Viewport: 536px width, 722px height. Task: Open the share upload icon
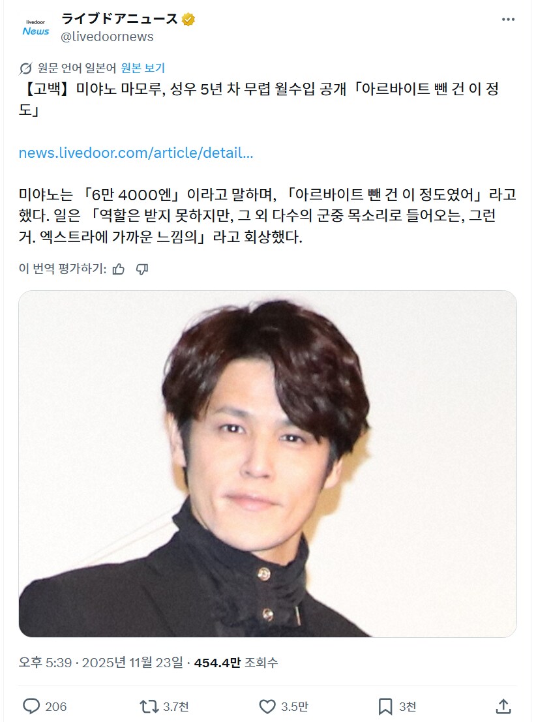coord(503,706)
